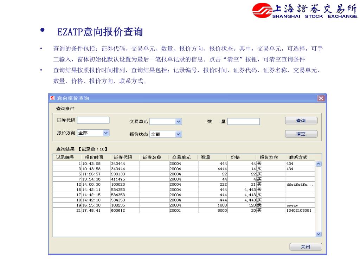360x270 pixels.
Task: Focus the 数量 input field
Action: (x=244, y=121)
